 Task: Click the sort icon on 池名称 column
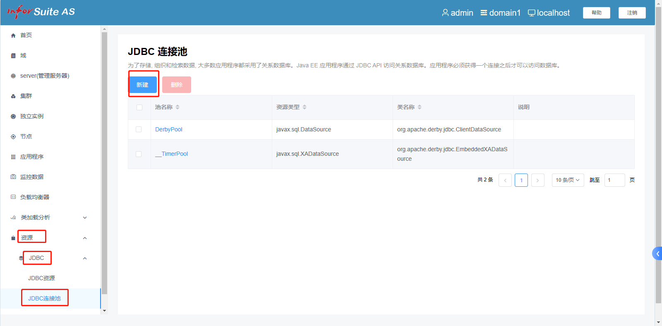(x=177, y=107)
